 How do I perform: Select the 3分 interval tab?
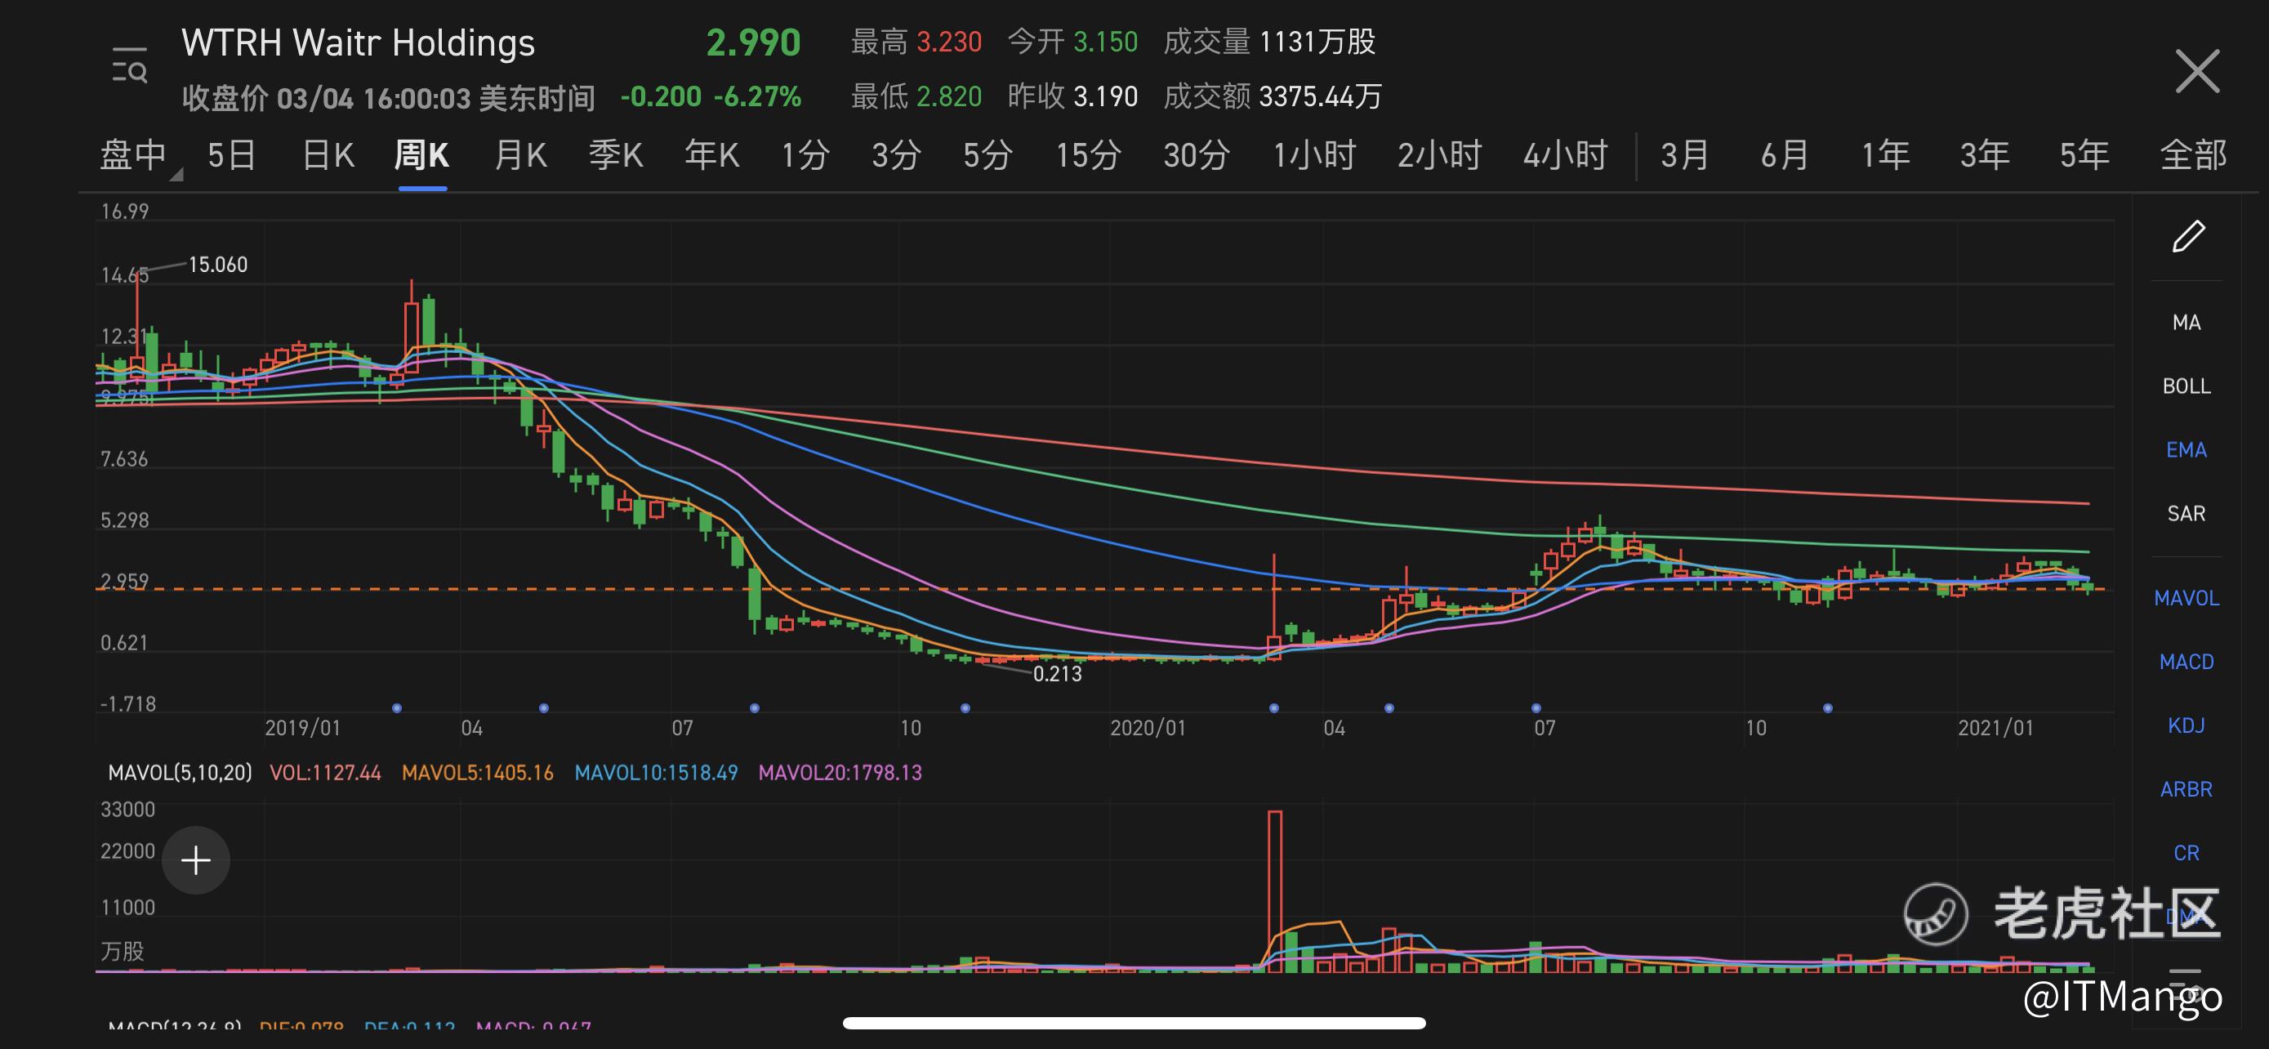point(896,156)
